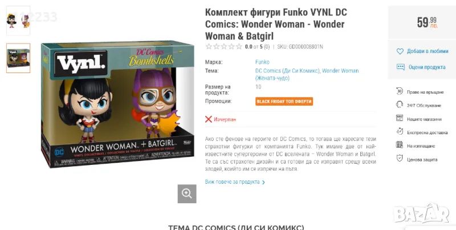Click the express delivery stopwatch icon
Viewport: 456px width, 230px height.
tap(400, 132)
